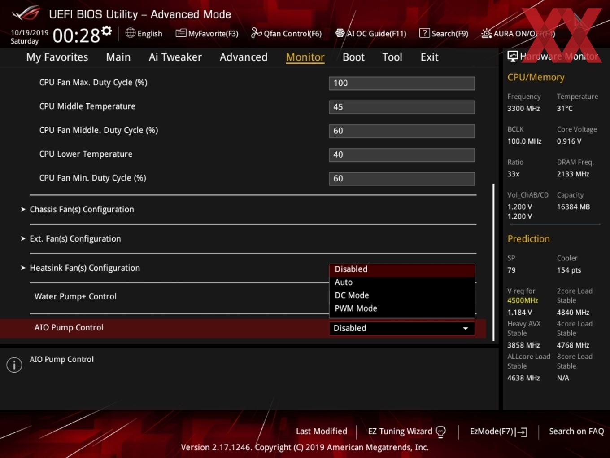Edit CPU Fan Max. Duty Cycle field

(402, 83)
